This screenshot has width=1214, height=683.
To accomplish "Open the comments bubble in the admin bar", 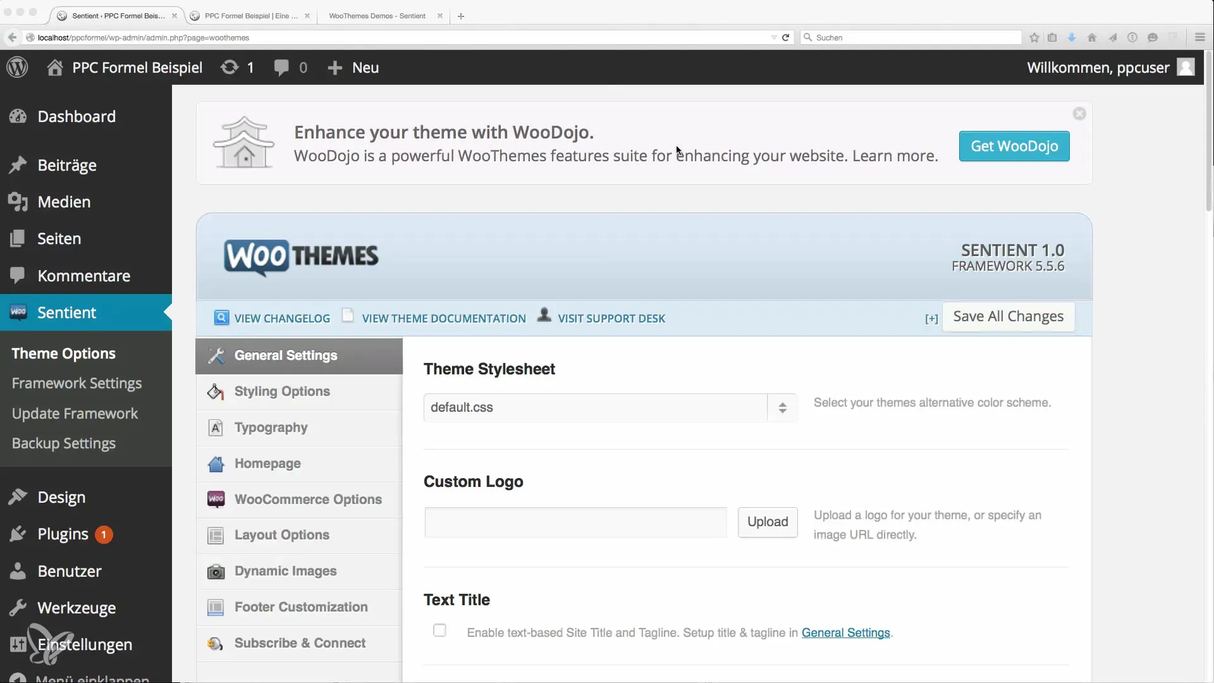I will click(x=281, y=68).
